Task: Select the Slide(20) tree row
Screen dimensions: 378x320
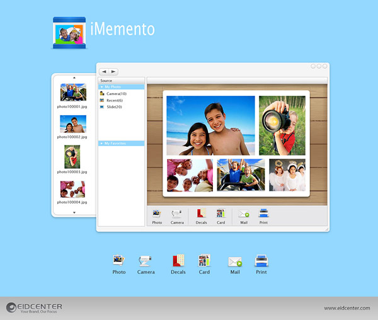Action: pyautogui.click(x=121, y=106)
